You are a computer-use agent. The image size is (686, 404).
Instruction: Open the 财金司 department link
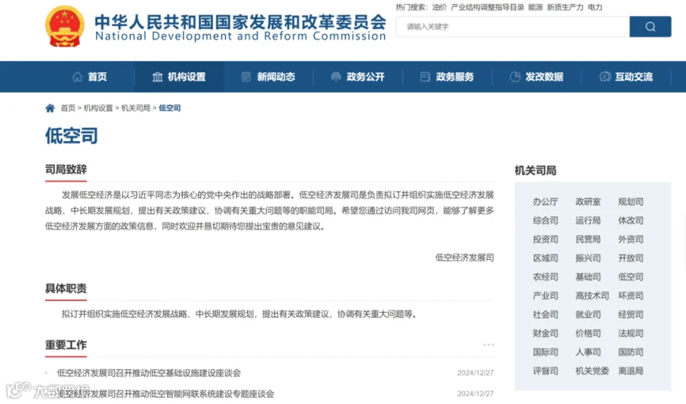(546, 334)
